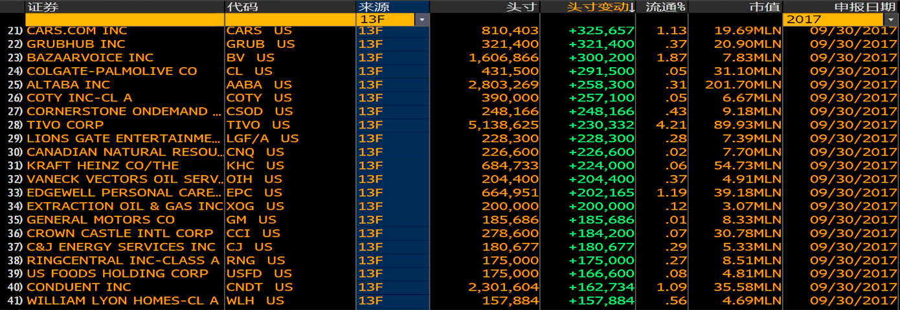Screen dimensions: 900x310
Task: Select RINGCENTRAL INC-CLASS A security
Action: point(123,260)
